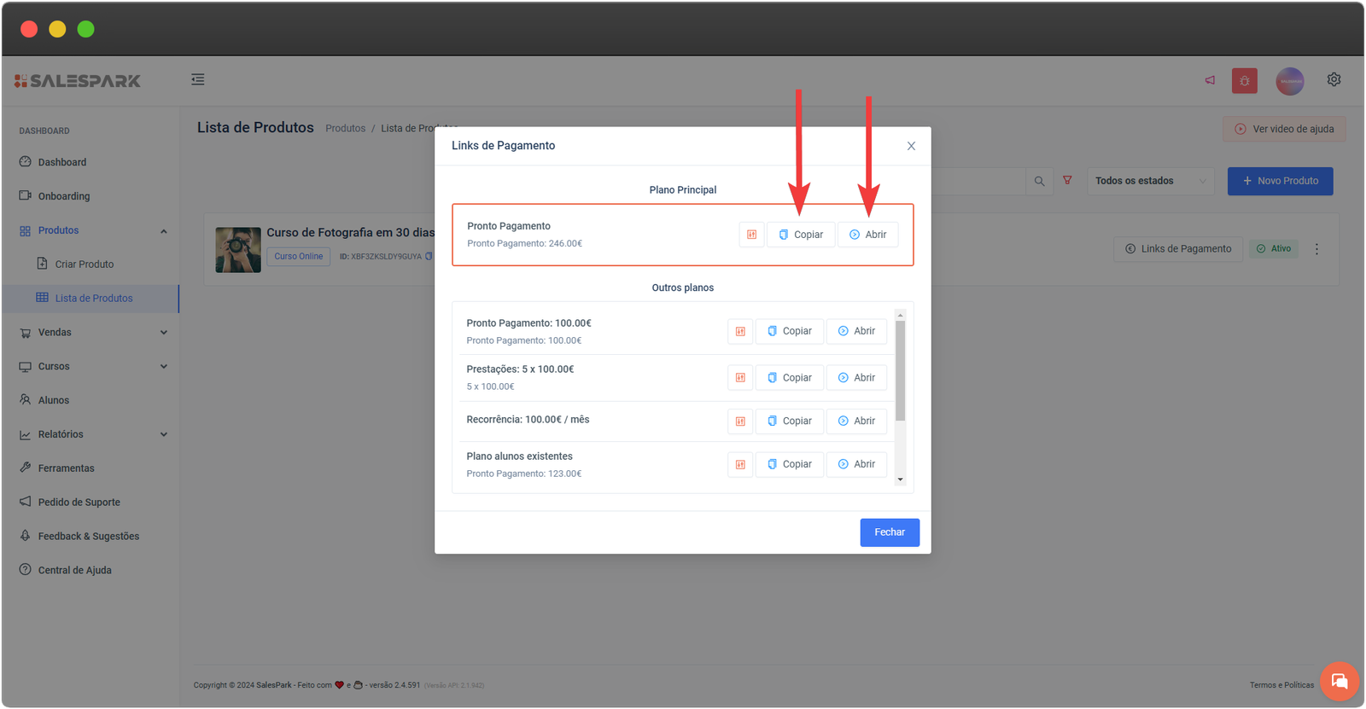Viewport: 1366px width, 709px height.
Task: Click the search magnifier icon
Action: [x=1039, y=181]
